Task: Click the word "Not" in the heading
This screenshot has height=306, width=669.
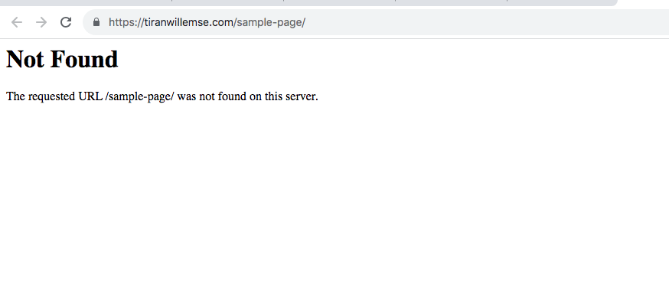Action: [x=24, y=59]
